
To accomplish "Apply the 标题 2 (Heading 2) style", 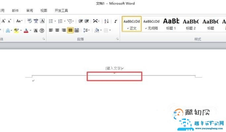I will coord(191,24).
